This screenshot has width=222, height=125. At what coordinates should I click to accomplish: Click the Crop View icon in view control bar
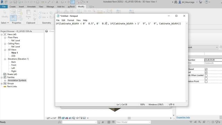pyautogui.click(x=77, y=118)
